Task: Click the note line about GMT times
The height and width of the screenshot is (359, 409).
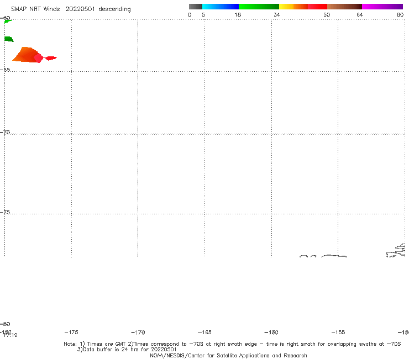Action: tap(232, 344)
